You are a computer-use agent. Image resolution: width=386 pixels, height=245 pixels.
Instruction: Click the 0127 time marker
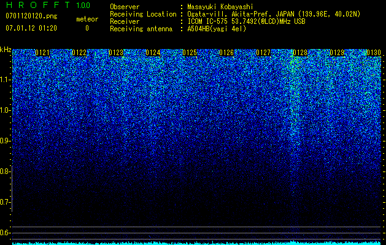click(263, 53)
